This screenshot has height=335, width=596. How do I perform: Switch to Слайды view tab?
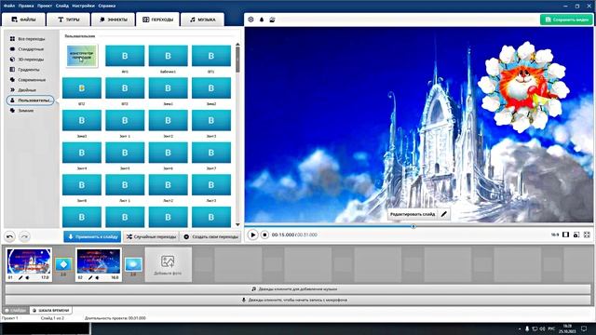(16, 310)
